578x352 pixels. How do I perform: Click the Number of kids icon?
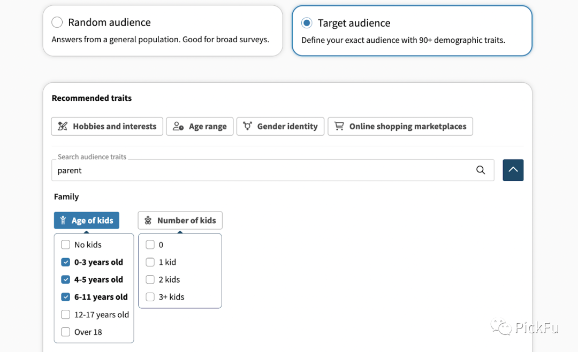coord(148,221)
